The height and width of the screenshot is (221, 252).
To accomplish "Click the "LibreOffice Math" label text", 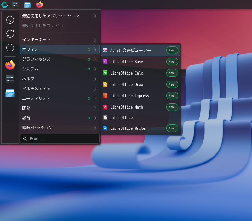I will [127, 107].
